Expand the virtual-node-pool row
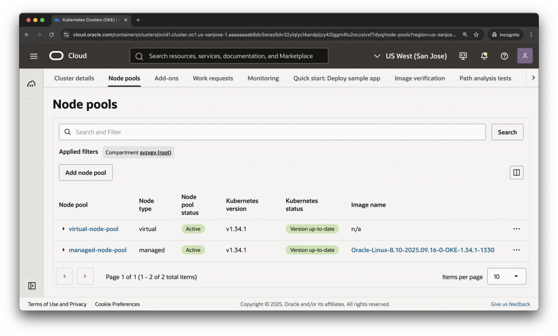 coord(63,229)
